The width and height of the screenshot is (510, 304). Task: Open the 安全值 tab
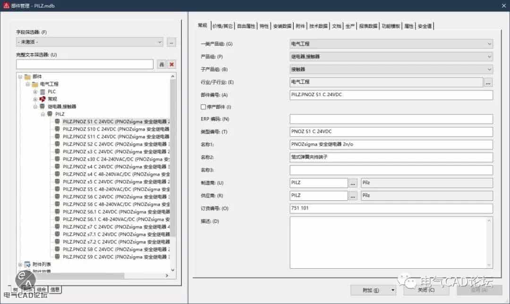pyautogui.click(x=425, y=26)
